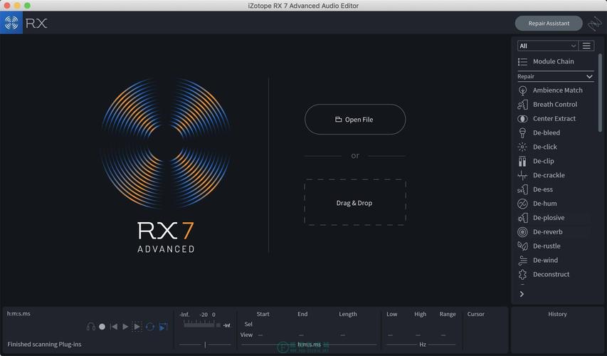
Task: Open the De-reverb module
Action: [539, 232]
